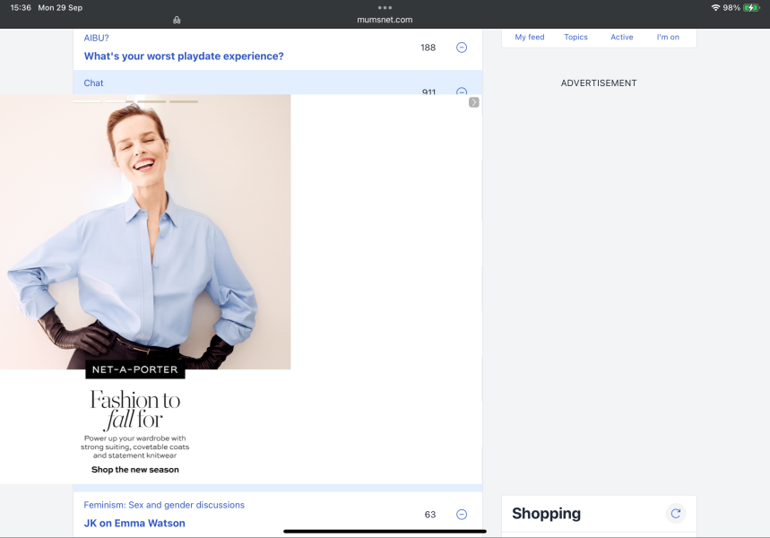
Task: Open the Active tab
Action: tap(621, 37)
